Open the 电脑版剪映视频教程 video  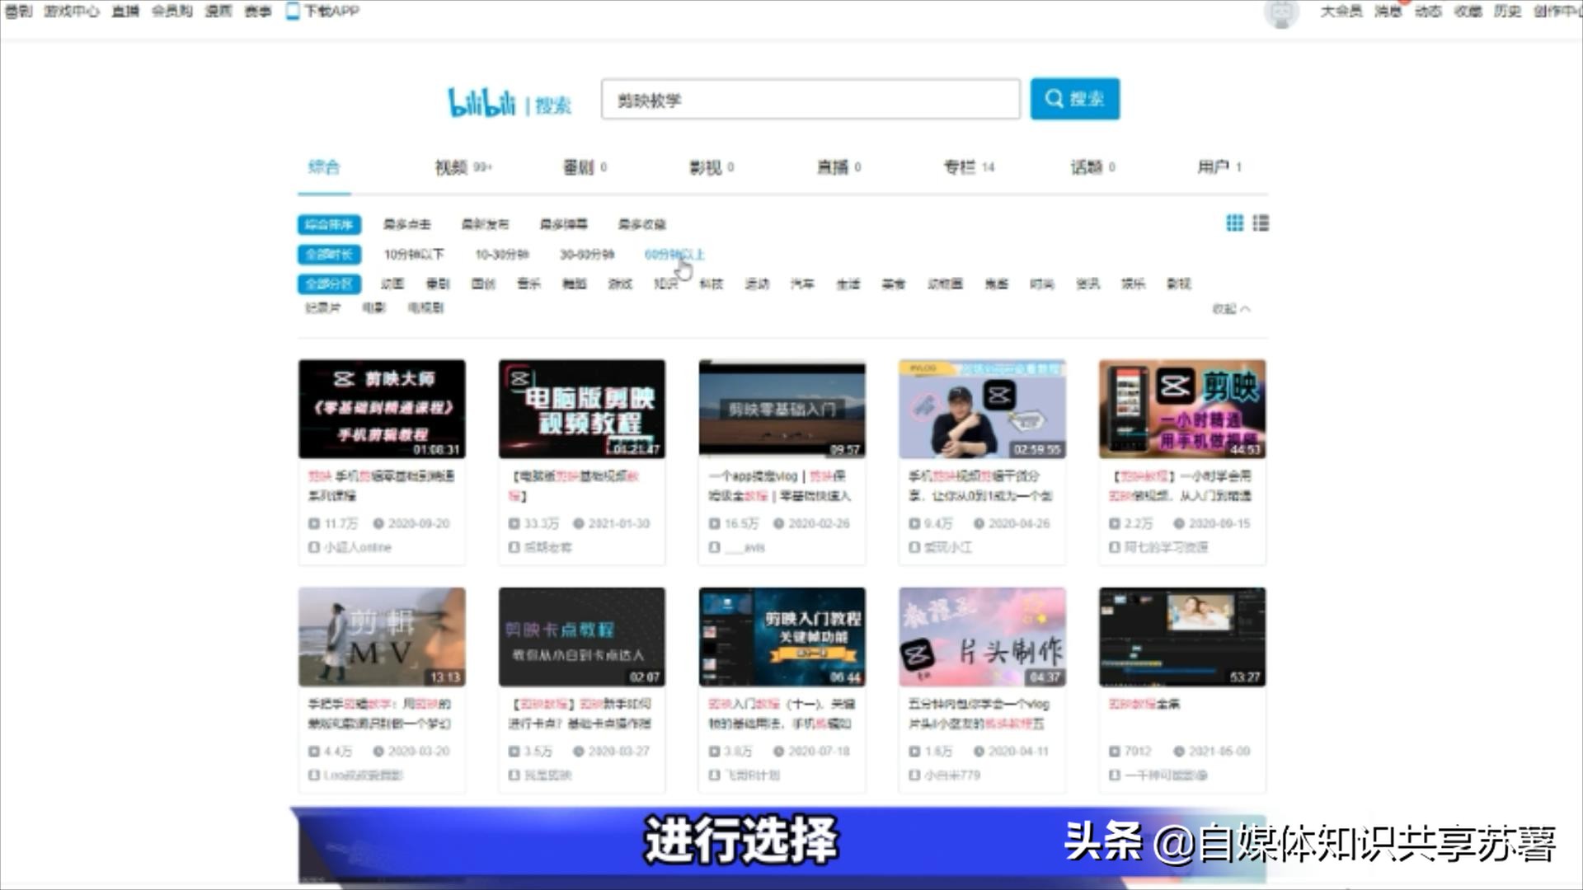(x=581, y=408)
